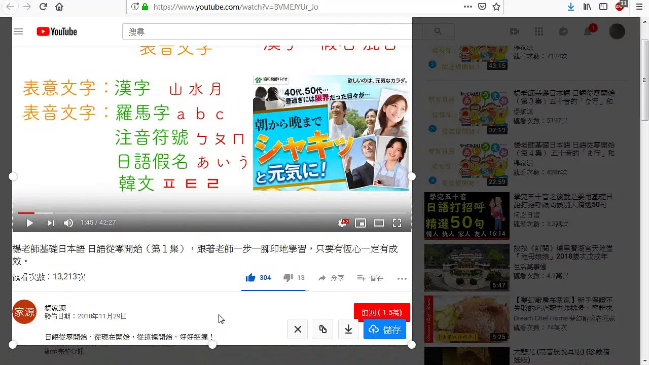The image size is (649, 365).
Task: Click the browser back arrow
Action: [x=10, y=7]
